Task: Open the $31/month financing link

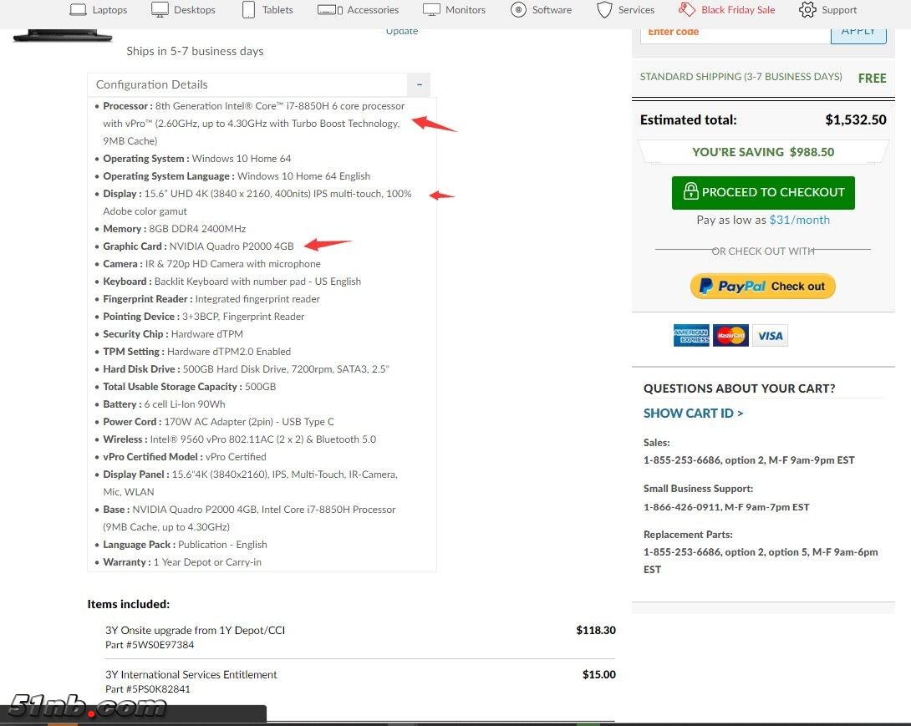Action: click(799, 220)
